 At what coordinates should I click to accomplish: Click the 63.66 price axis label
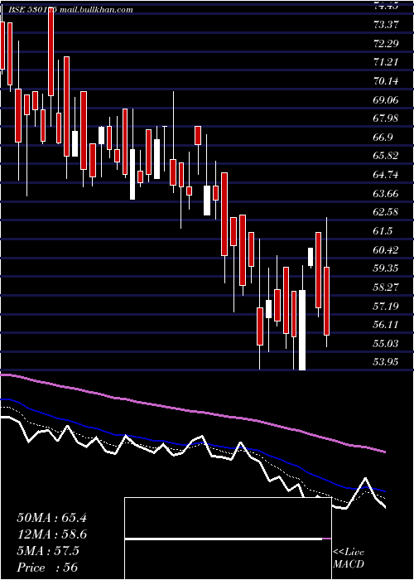[x=386, y=193]
